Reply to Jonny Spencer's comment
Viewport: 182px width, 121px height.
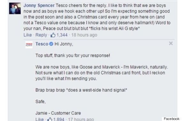[41, 35]
